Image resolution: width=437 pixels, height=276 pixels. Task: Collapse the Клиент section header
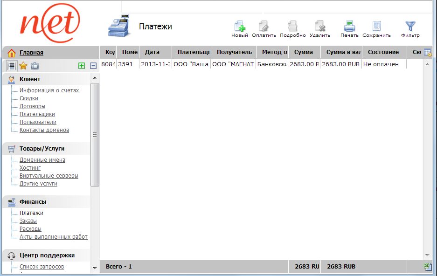tap(30, 79)
